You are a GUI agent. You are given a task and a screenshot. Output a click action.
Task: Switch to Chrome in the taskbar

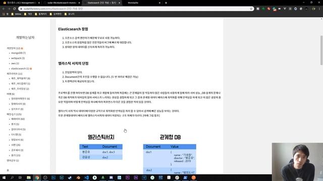coord(37,177)
